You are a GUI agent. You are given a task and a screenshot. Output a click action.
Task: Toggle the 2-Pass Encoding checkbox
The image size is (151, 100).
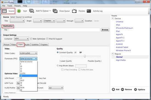[x=62, y=70]
